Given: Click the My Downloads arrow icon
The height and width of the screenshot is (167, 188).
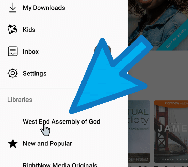Looking at the screenshot, I should [x=13, y=8].
